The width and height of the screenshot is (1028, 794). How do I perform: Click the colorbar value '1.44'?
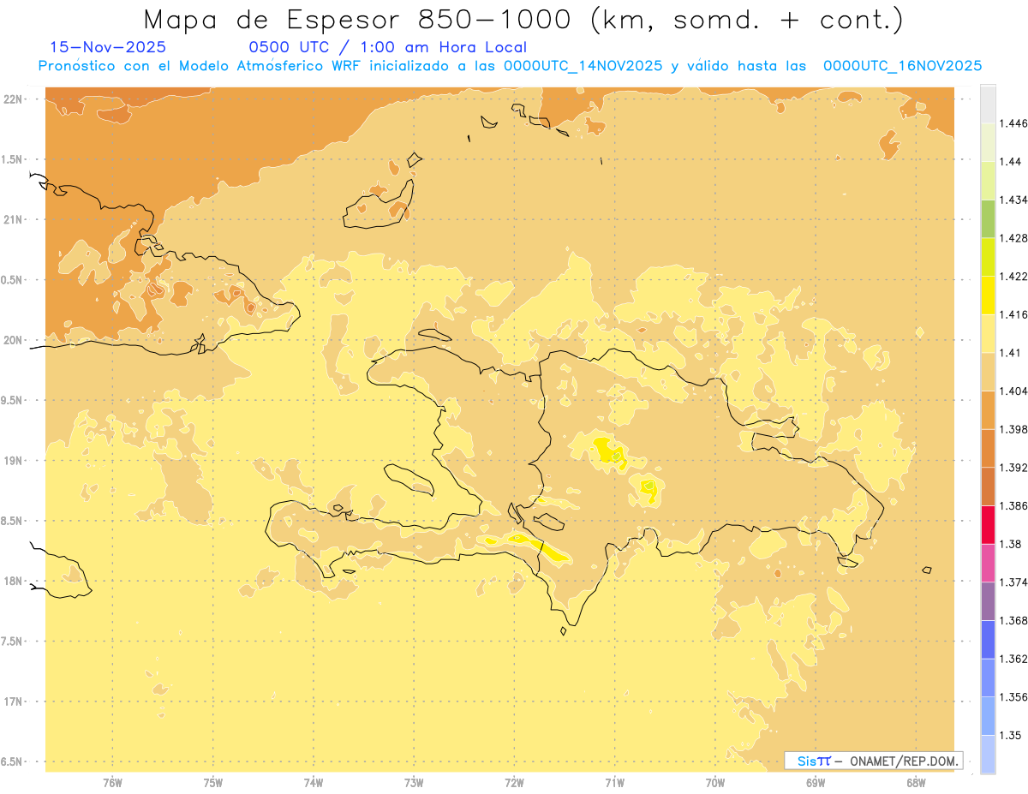(1010, 162)
